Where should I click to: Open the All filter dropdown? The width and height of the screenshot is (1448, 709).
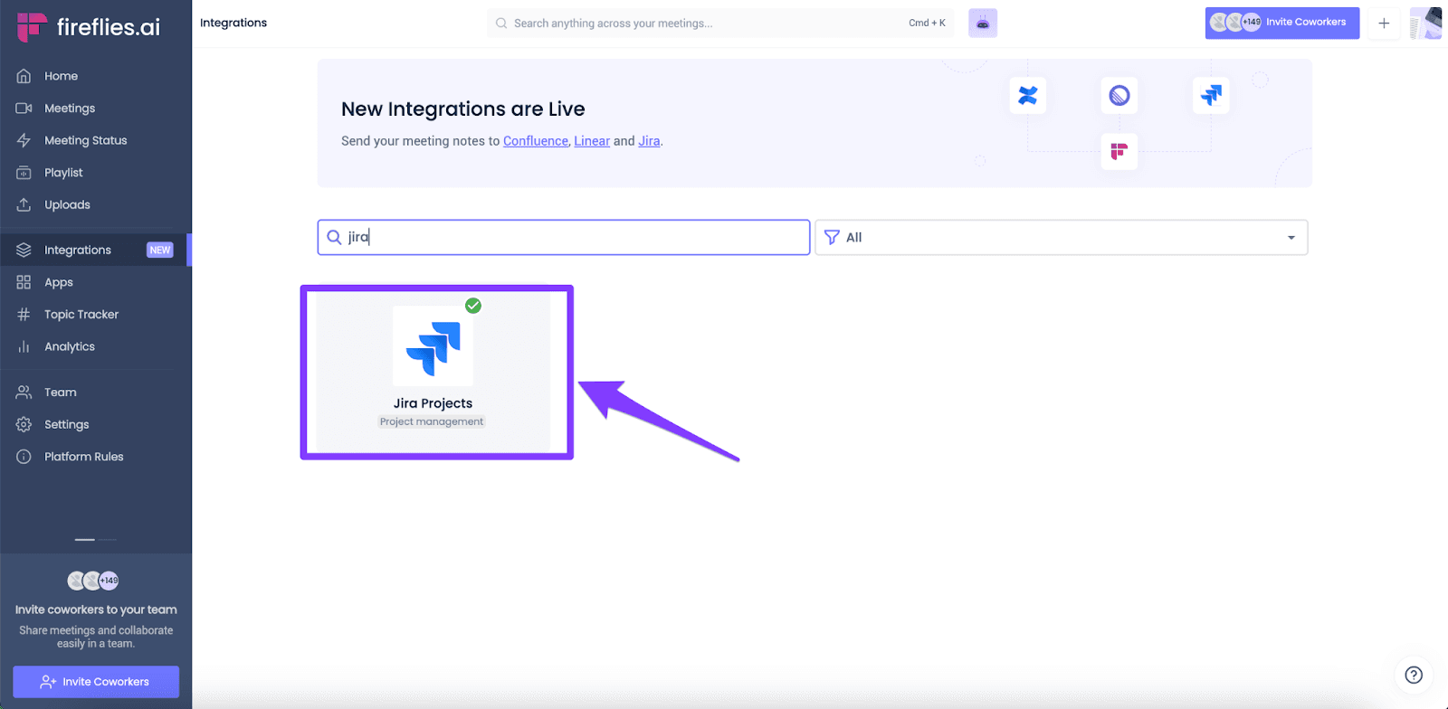coord(1062,237)
